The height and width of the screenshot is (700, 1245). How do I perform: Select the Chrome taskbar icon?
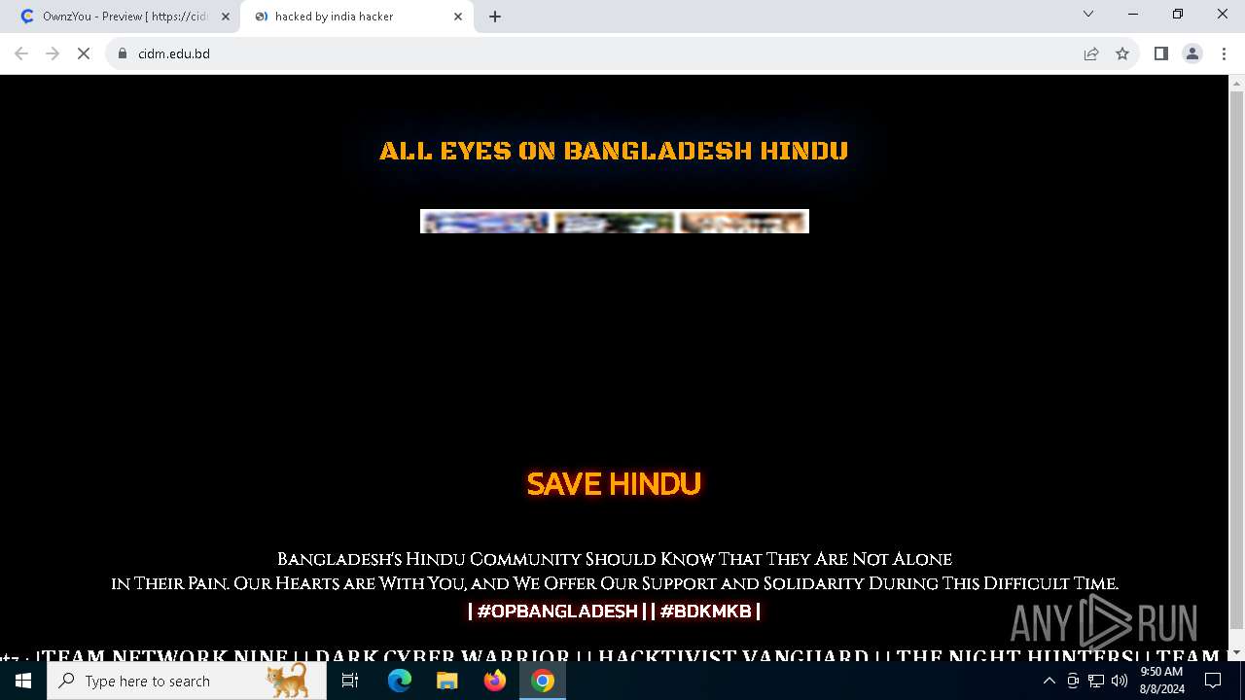click(x=543, y=681)
